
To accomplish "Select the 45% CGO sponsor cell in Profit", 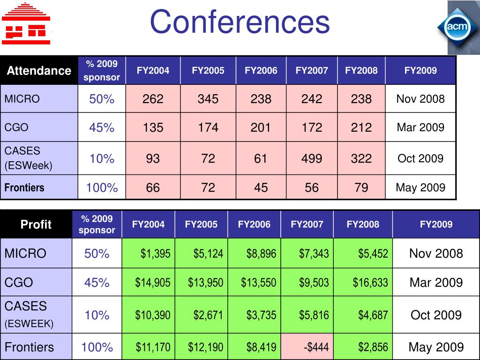I will (x=97, y=282).
